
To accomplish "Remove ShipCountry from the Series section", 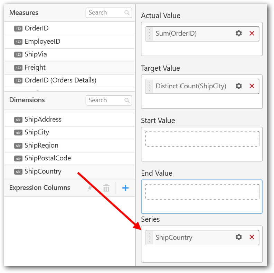I will pyautogui.click(x=252, y=237).
